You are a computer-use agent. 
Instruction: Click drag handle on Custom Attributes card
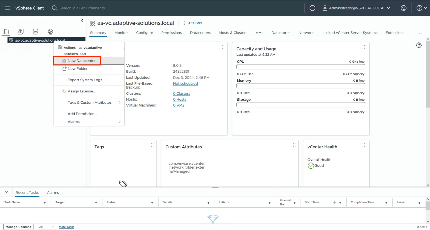pos(294,145)
